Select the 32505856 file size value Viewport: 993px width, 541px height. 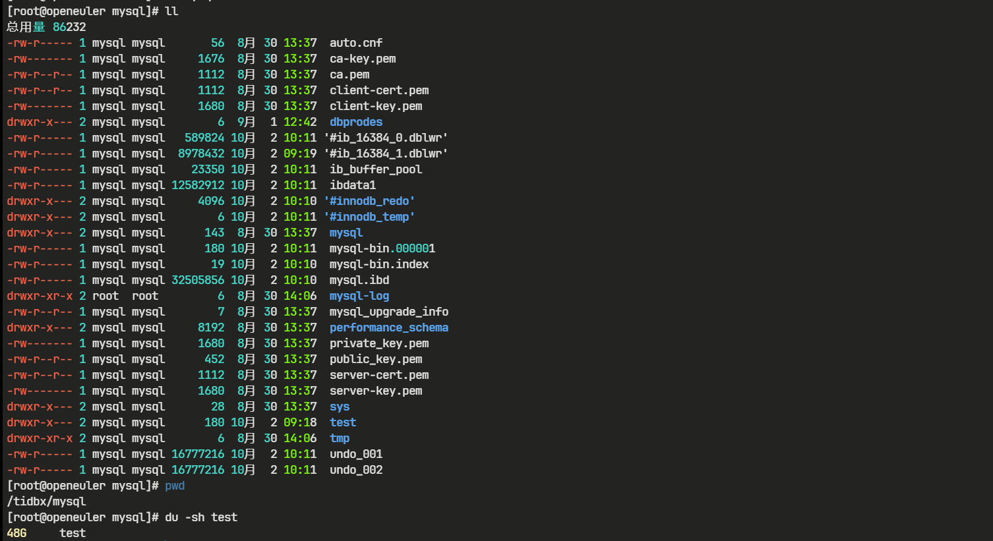pos(198,280)
